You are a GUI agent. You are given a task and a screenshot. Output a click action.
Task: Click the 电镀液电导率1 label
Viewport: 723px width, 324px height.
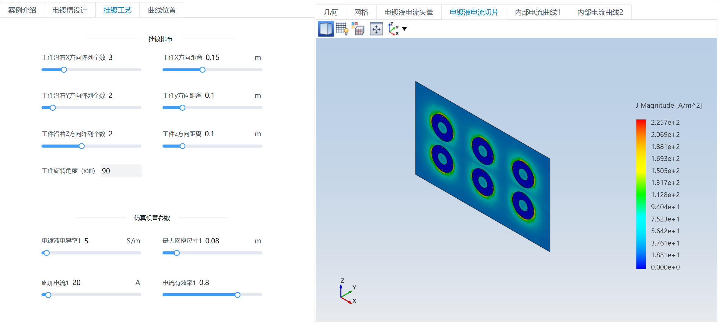pos(61,241)
